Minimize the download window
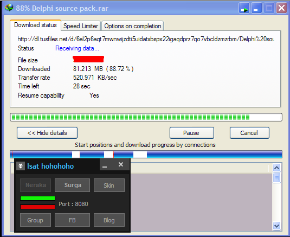Image resolution: width=290 pixels, height=237 pixels. [256, 8]
